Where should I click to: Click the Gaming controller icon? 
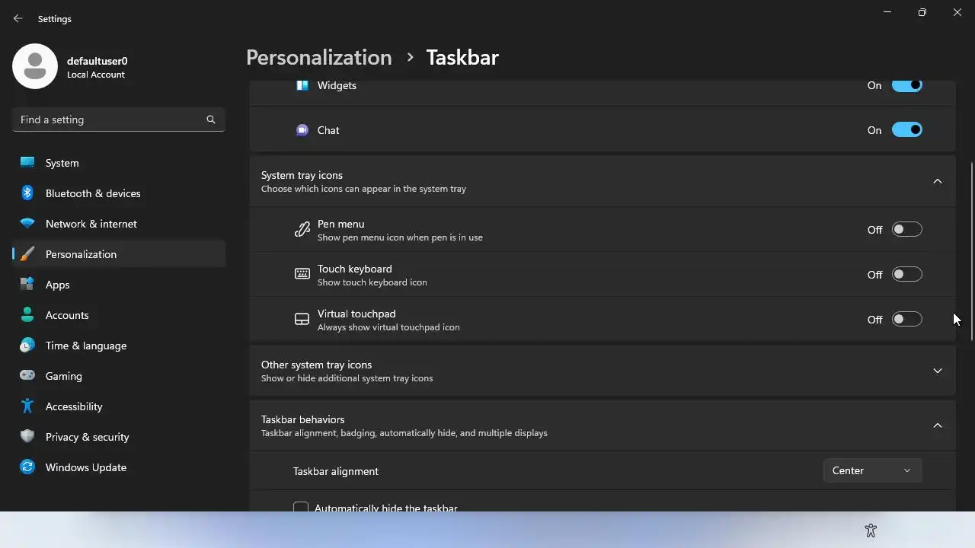coord(27,376)
